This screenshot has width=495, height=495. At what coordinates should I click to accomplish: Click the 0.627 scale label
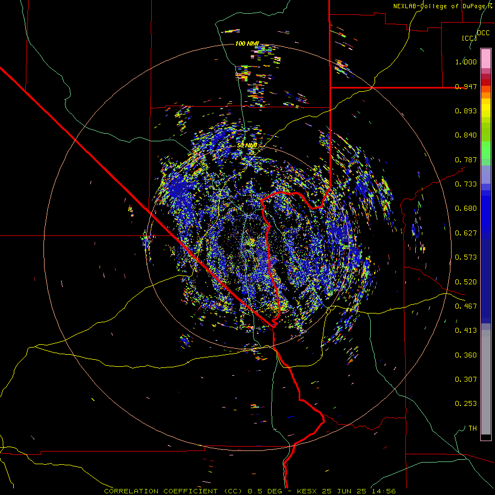click(x=466, y=233)
